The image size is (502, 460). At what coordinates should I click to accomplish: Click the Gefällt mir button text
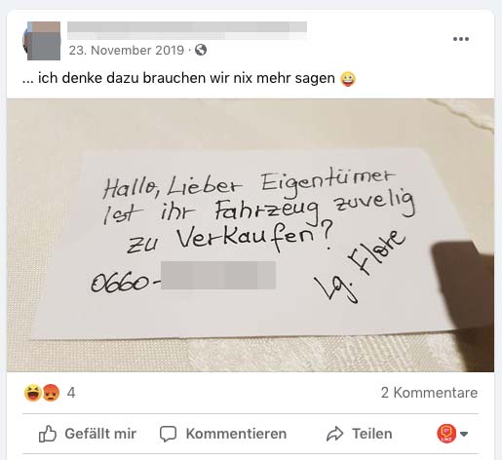[x=100, y=434]
